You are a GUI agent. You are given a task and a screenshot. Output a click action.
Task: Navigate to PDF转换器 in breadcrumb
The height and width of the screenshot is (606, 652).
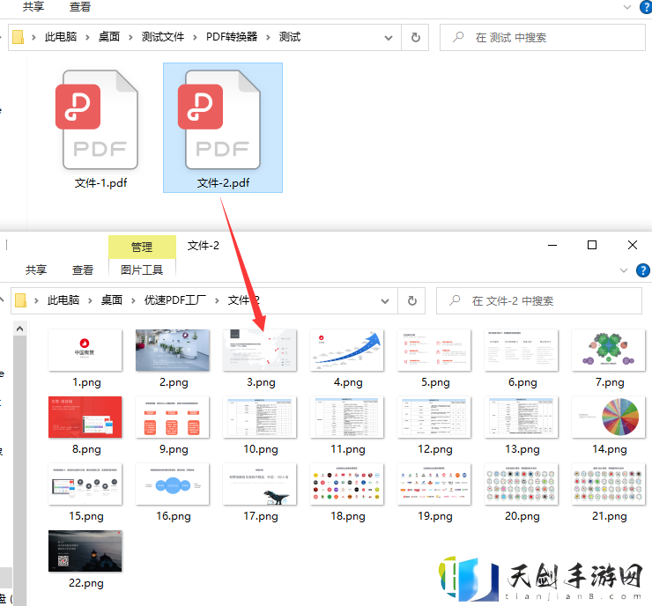point(232,37)
